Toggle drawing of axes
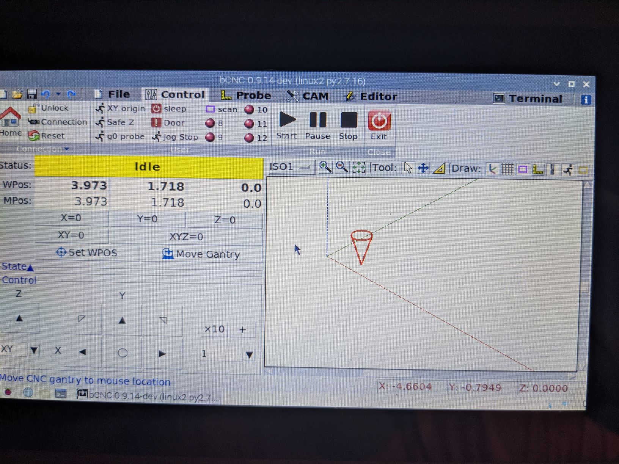This screenshot has height=464, width=619. click(x=492, y=169)
